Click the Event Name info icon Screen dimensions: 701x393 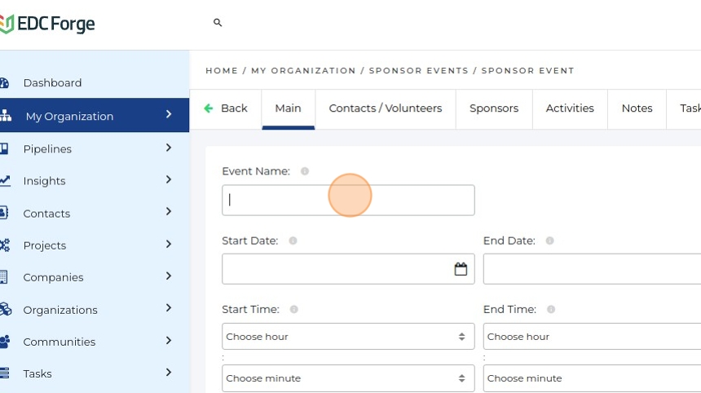(x=305, y=171)
